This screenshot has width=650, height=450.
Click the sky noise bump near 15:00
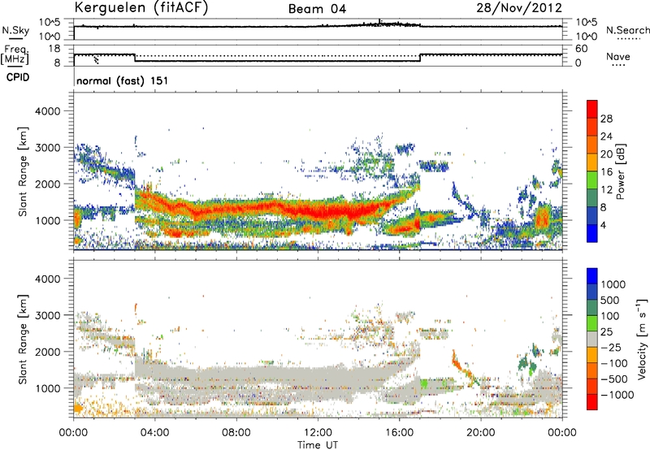point(379,24)
